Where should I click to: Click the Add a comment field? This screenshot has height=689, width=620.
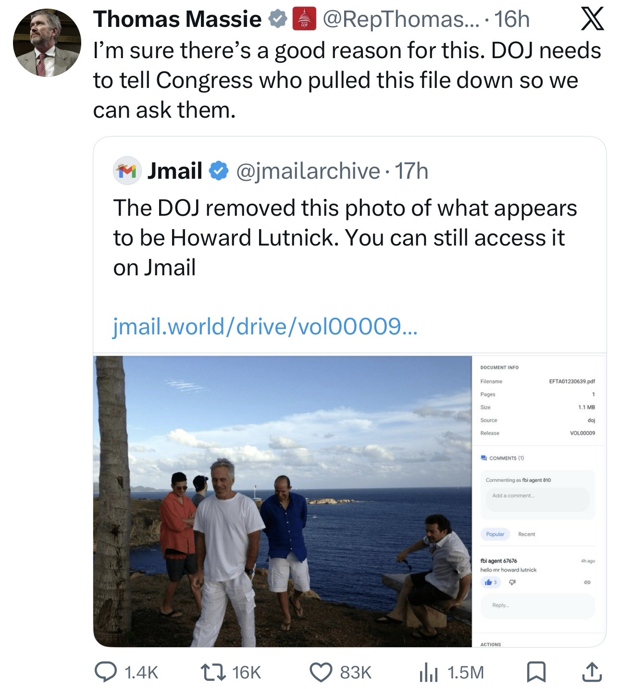pyautogui.click(x=538, y=495)
